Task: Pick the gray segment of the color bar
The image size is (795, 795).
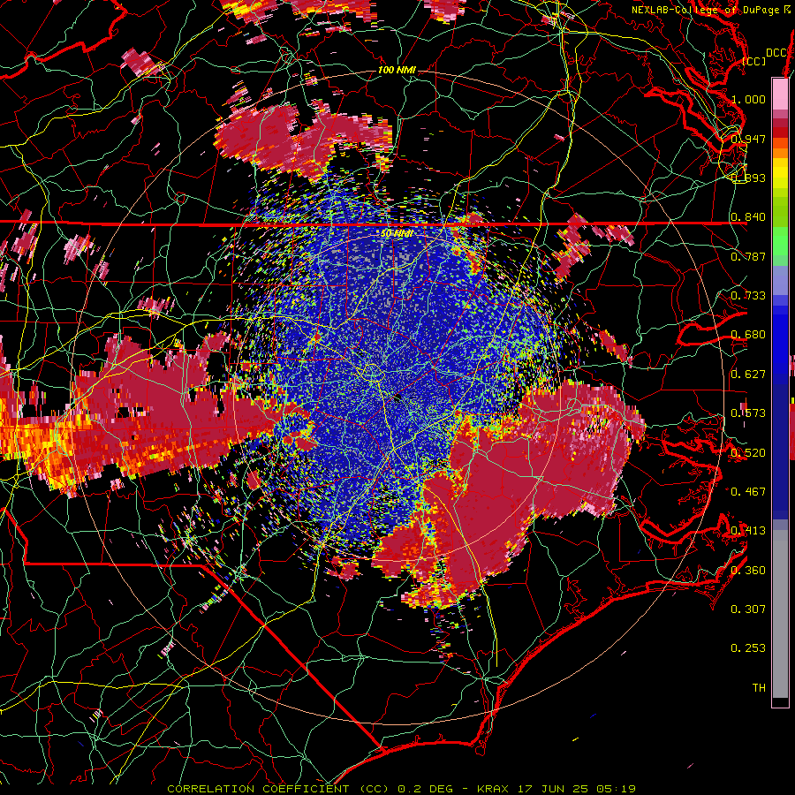Action: click(x=780, y=614)
